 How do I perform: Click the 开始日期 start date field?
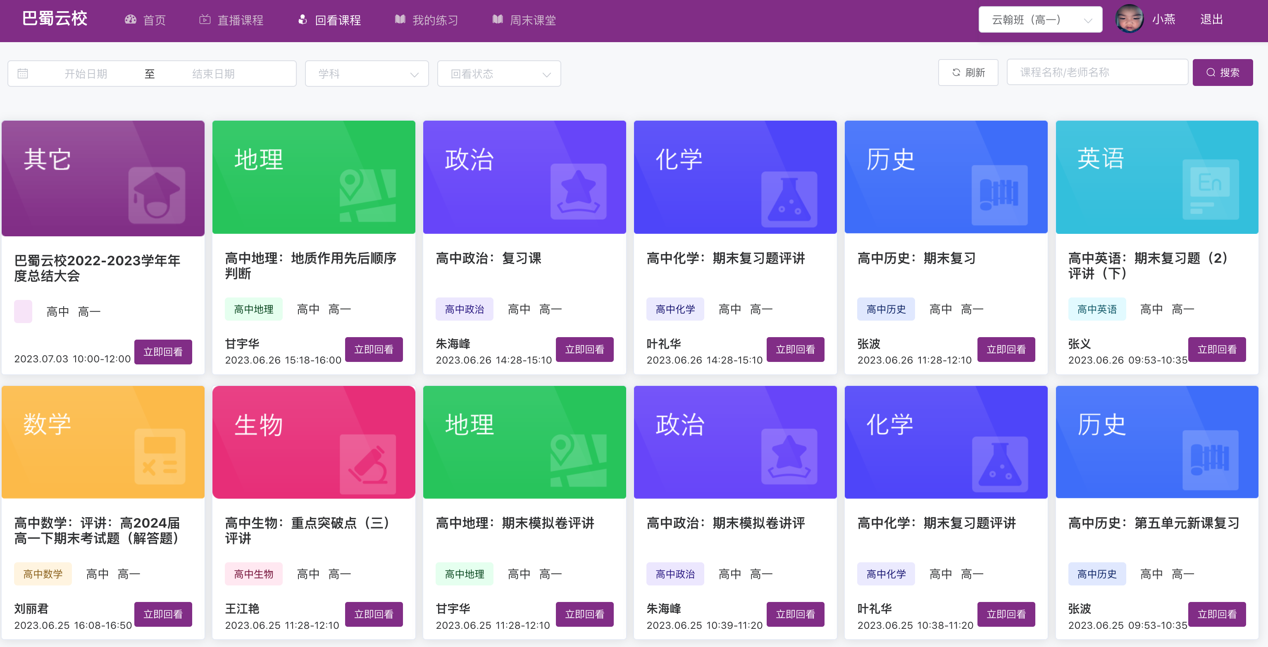86,74
